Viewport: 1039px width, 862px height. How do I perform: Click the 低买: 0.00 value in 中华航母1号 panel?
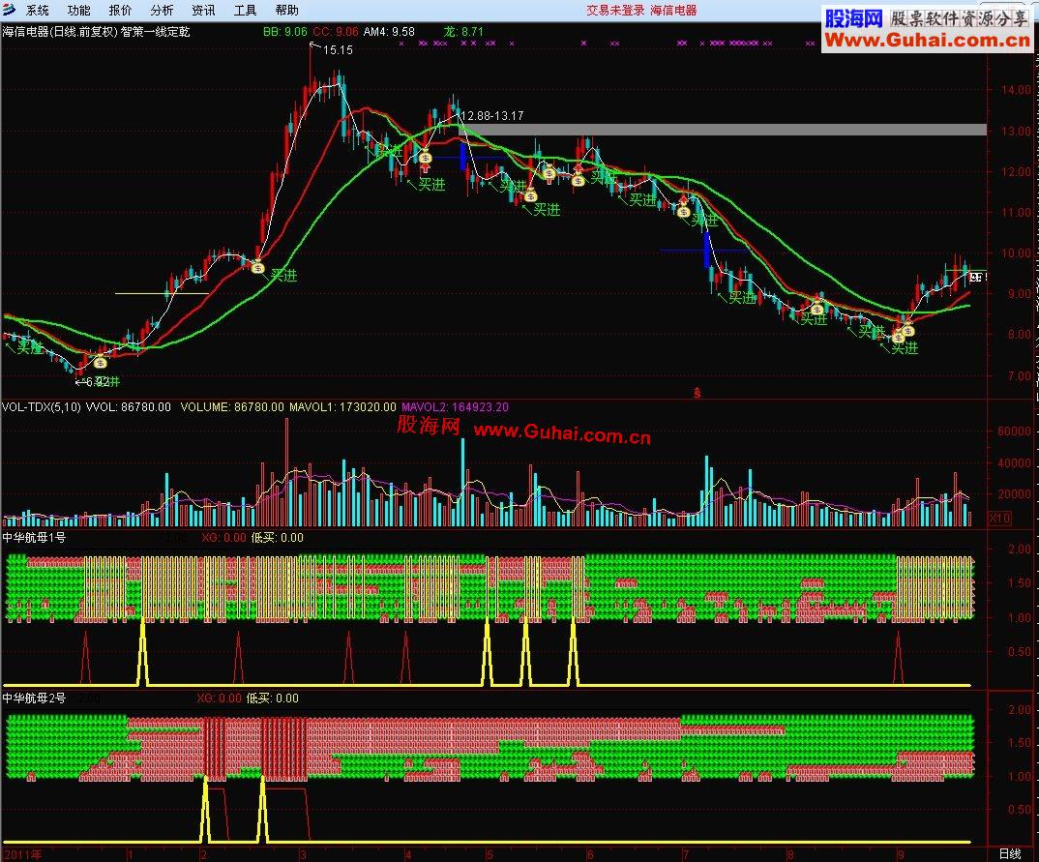click(277, 537)
